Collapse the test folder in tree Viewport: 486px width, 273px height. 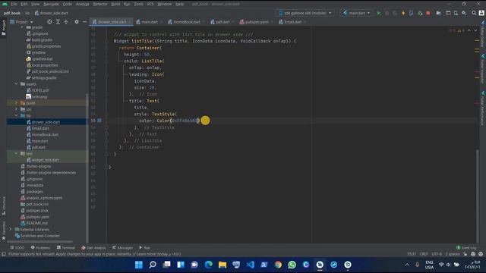click(17, 153)
